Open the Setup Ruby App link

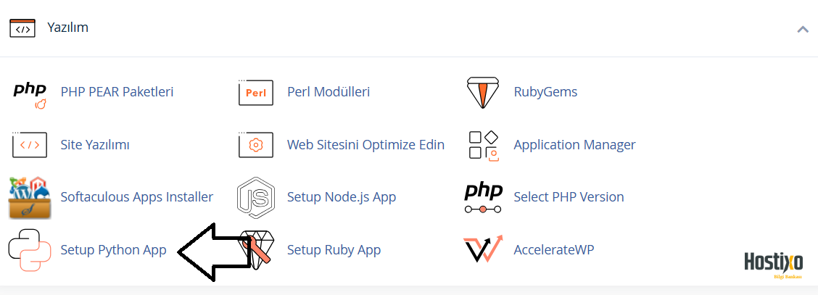334,250
